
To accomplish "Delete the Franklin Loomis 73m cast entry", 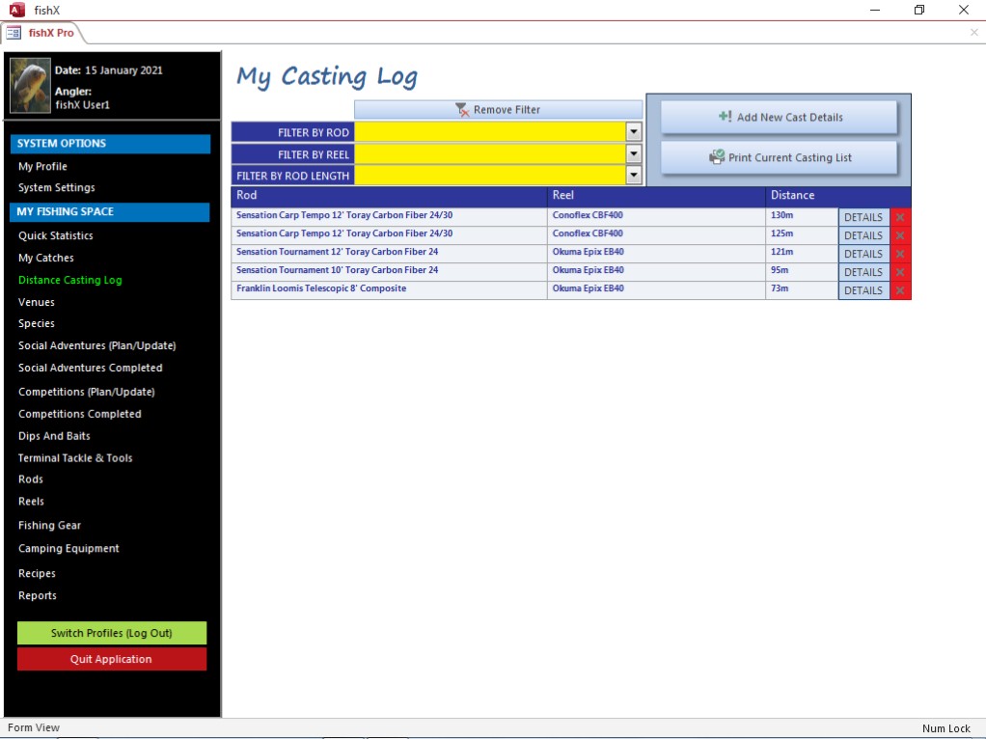I will [900, 290].
